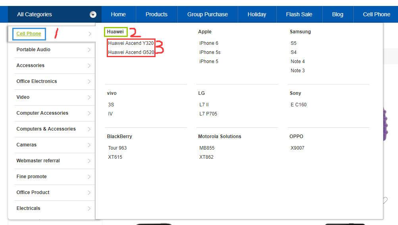Image resolution: width=398 pixels, height=225 pixels.
Task: Expand the Computer Accessories chevron
Action: point(89,113)
